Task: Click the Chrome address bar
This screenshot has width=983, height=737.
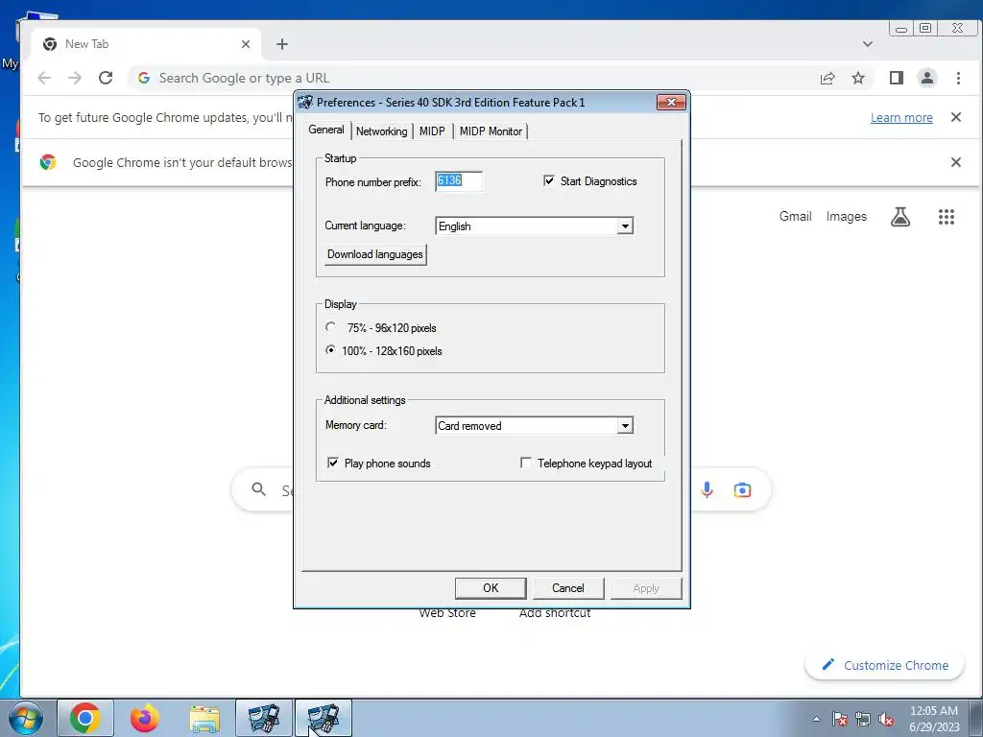Action: [470, 78]
